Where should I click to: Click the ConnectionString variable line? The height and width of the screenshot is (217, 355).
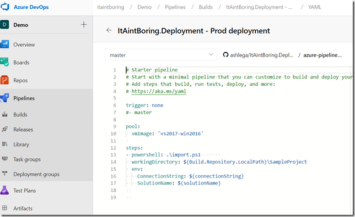[190, 176]
